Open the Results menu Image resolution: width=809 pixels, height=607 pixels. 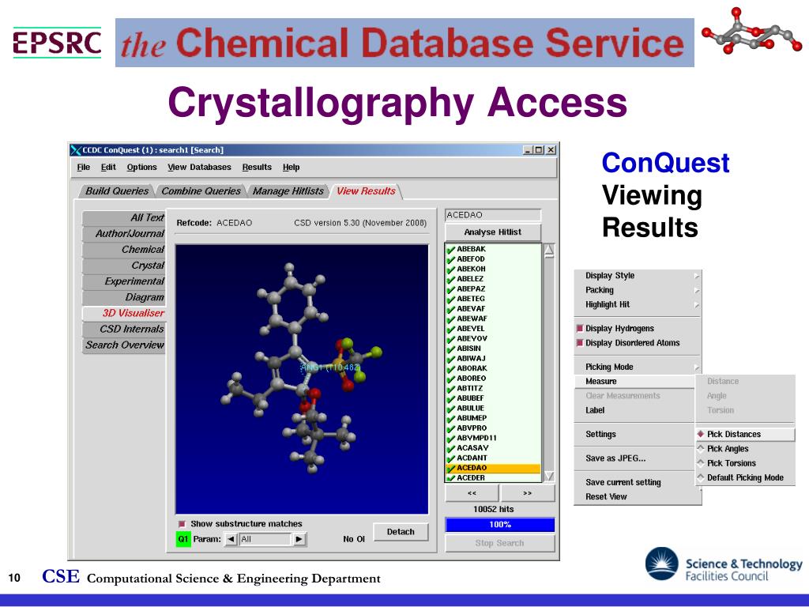257,168
